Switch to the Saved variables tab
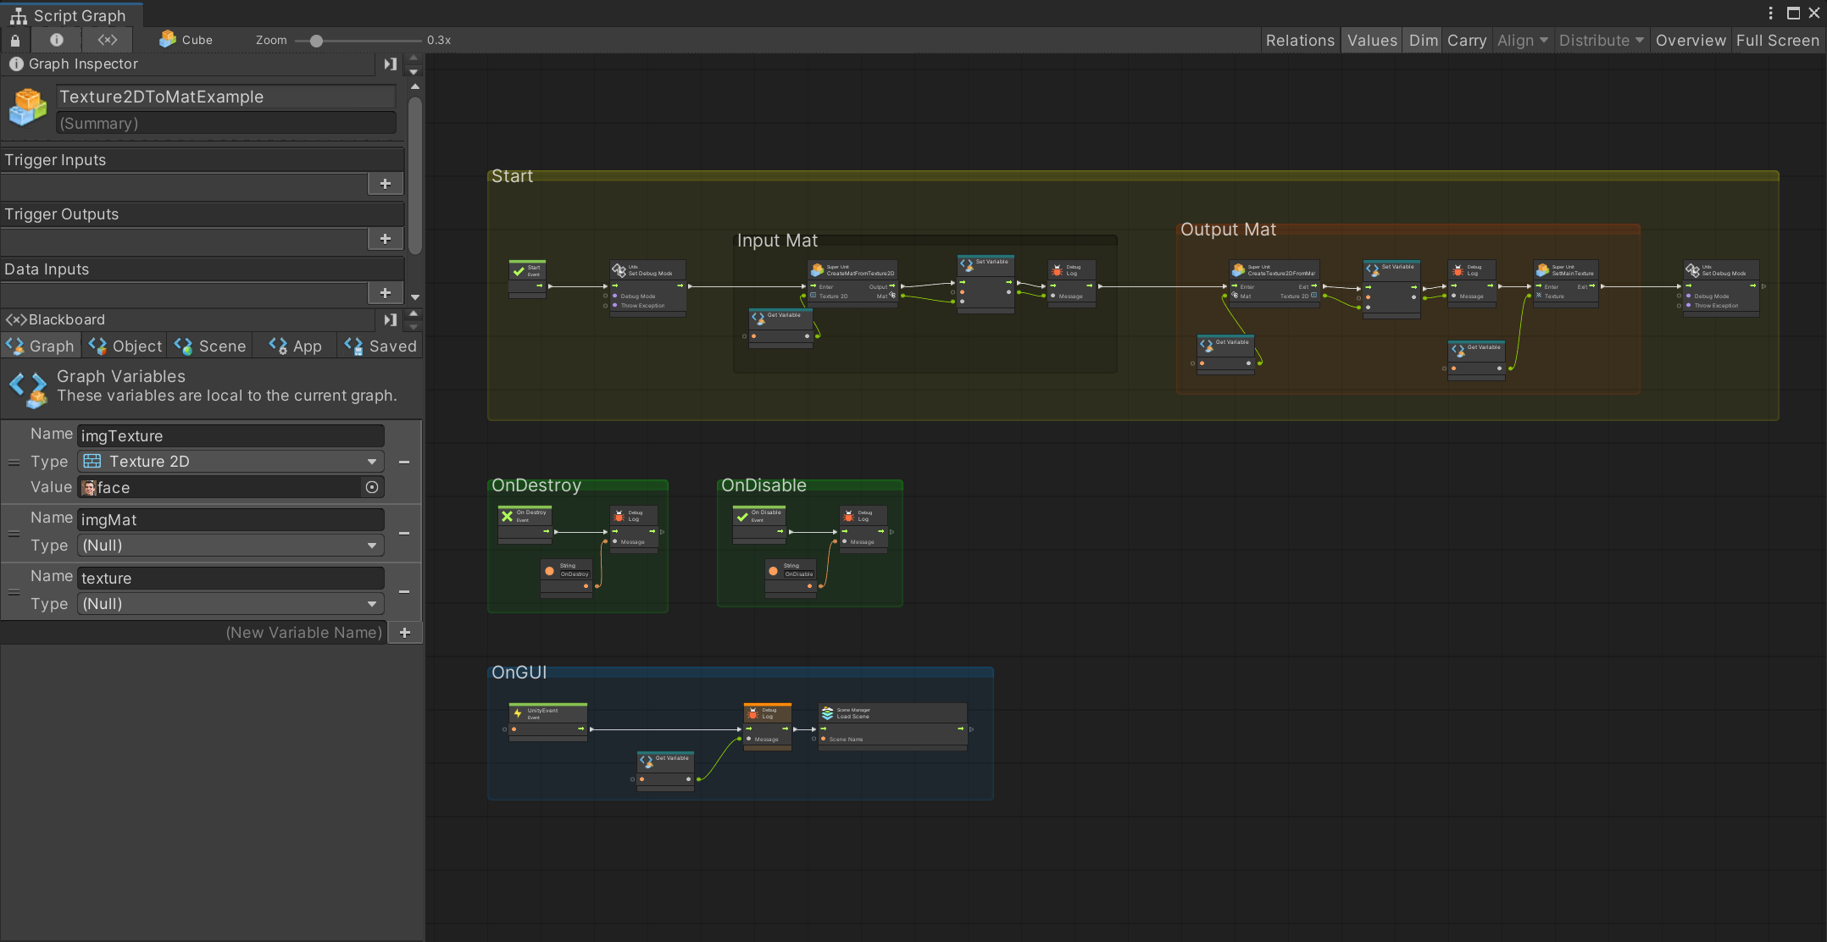 [x=380, y=346]
